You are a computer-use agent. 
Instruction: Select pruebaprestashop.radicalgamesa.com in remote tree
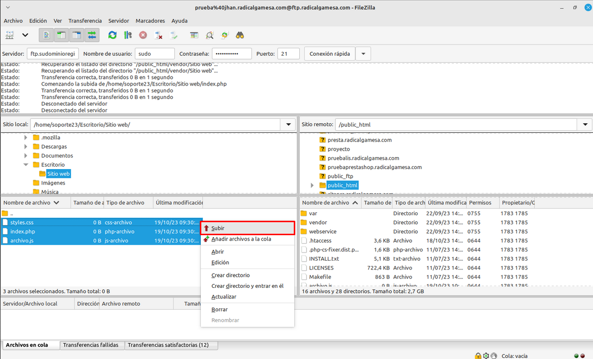(375, 167)
